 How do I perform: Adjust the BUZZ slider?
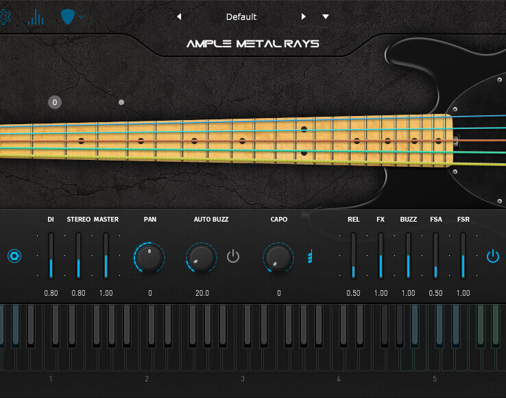pos(408,255)
